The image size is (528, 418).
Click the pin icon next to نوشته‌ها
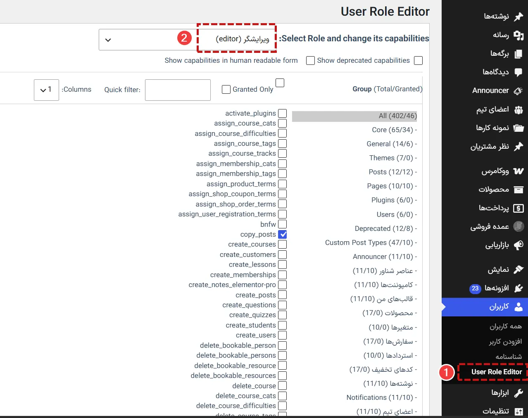(x=518, y=17)
